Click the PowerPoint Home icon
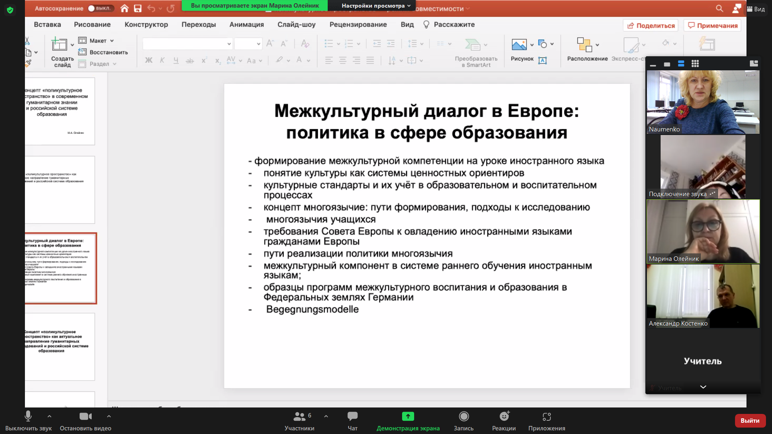The height and width of the screenshot is (434, 772). 124,8
